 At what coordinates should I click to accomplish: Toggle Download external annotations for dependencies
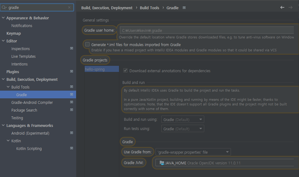[x=125, y=71]
